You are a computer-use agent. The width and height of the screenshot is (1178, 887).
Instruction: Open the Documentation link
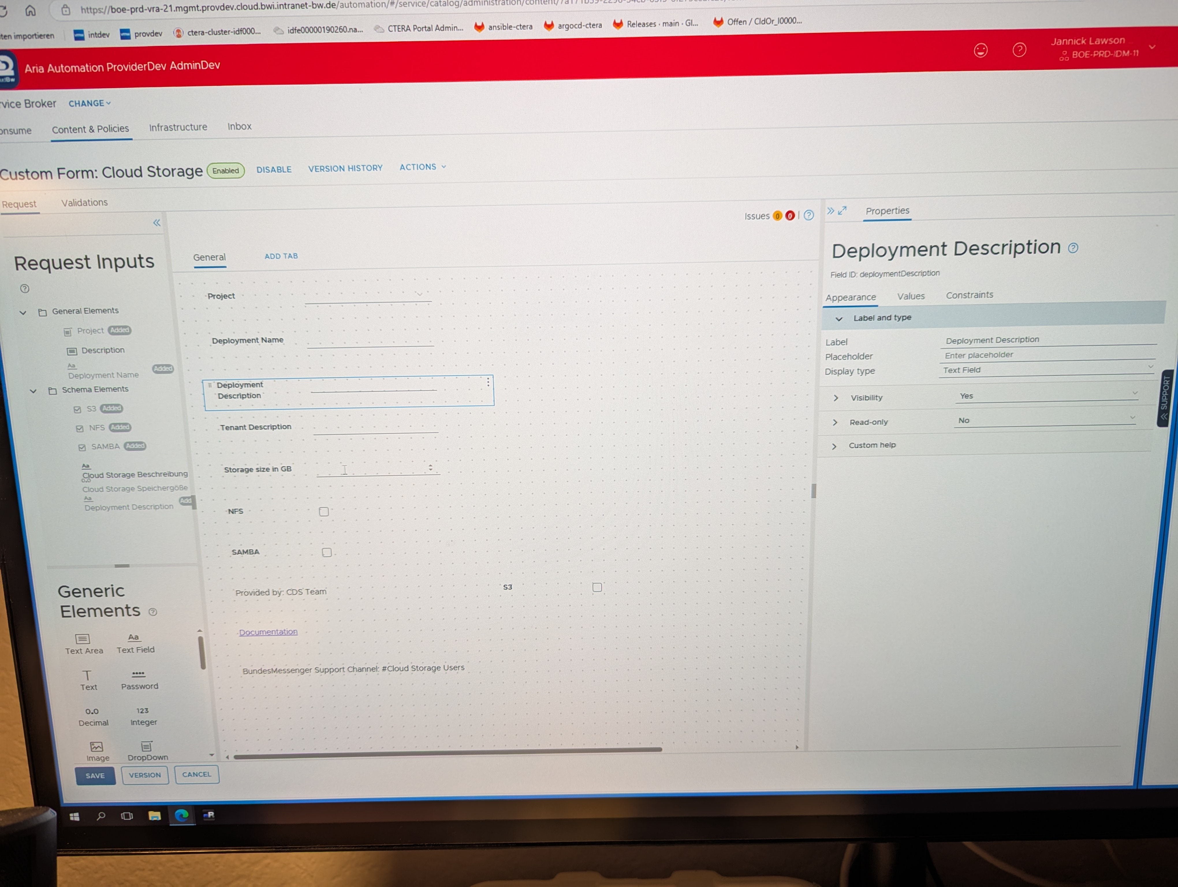click(268, 631)
